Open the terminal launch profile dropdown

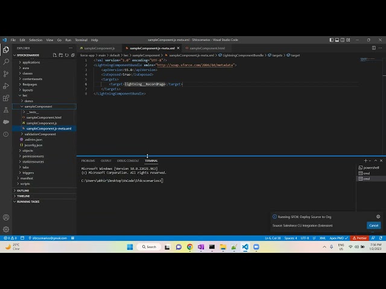coord(370,161)
